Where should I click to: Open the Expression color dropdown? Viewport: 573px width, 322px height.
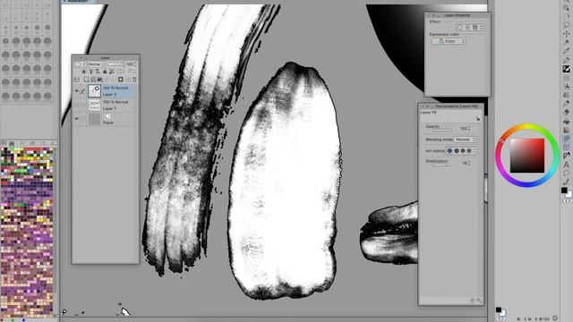coord(449,41)
